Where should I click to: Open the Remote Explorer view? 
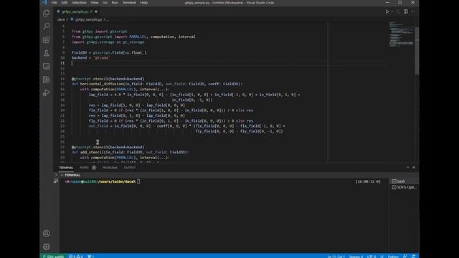pyautogui.click(x=46, y=67)
